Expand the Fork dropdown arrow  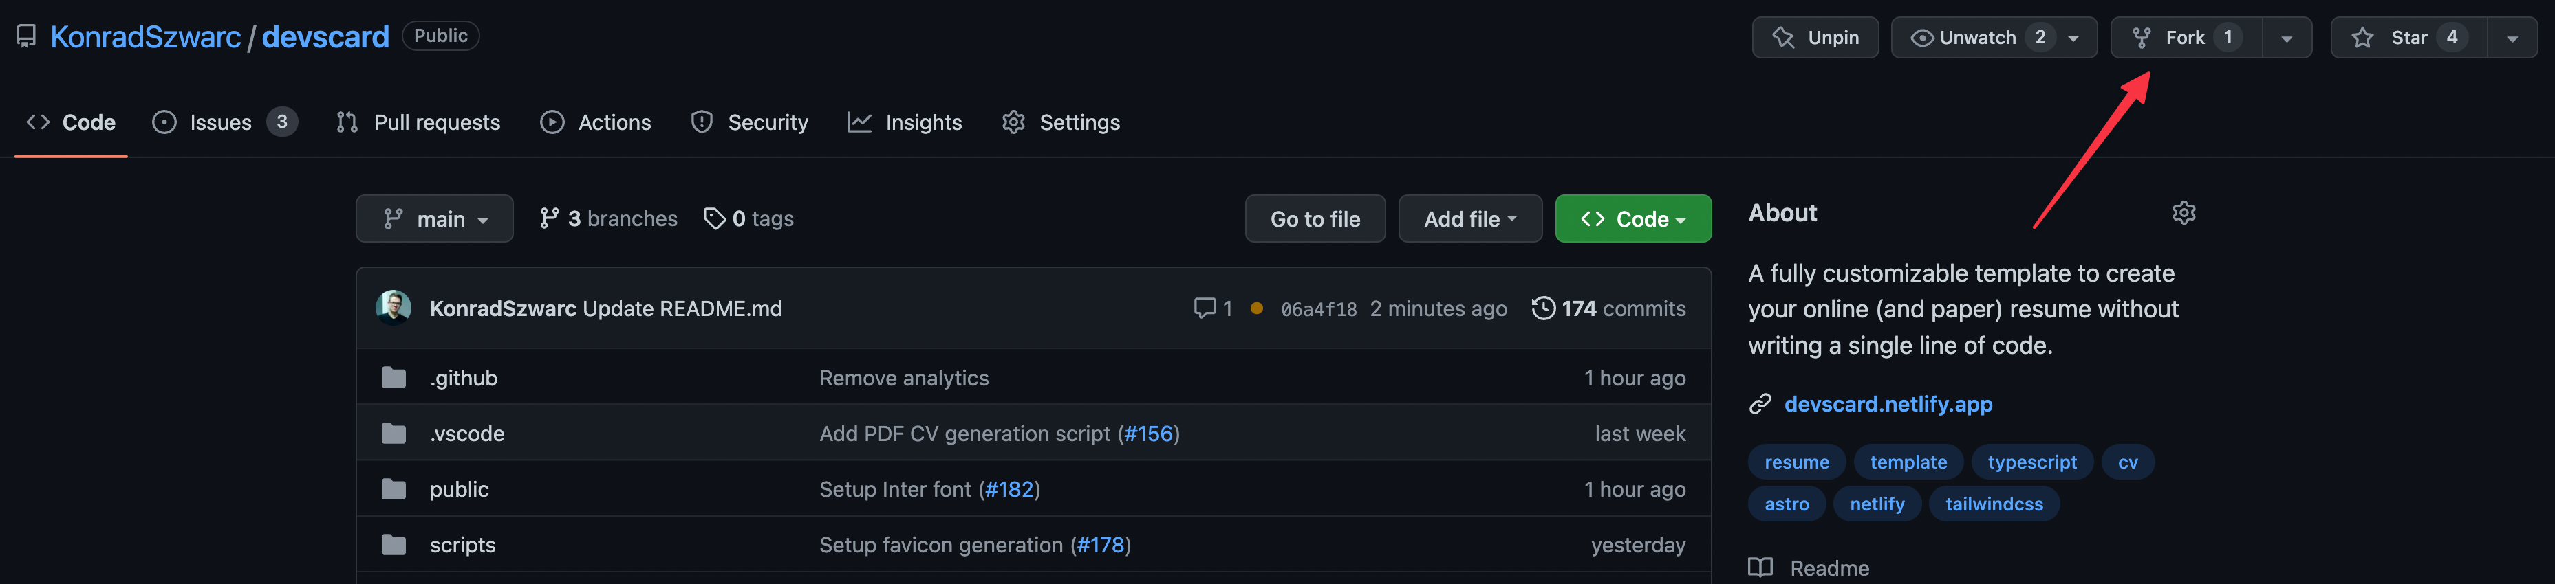pos(2286,38)
